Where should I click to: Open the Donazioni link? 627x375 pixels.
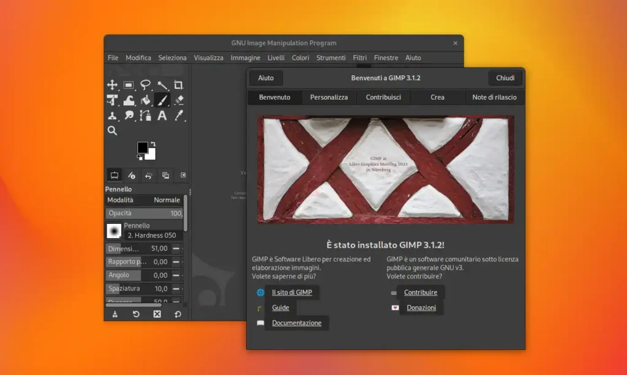pyautogui.click(x=422, y=308)
